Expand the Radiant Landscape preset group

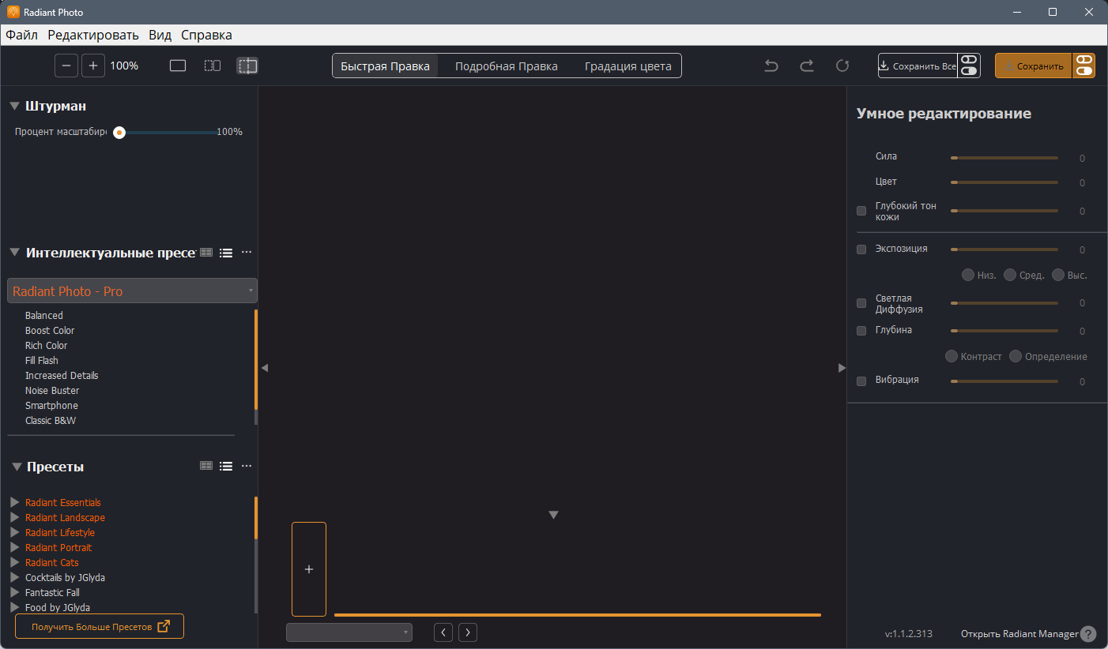tap(13, 517)
